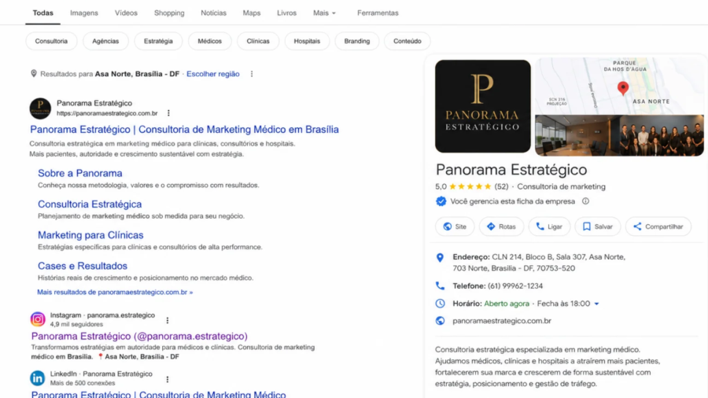Click the Consultoria de marketing category text

pyautogui.click(x=561, y=186)
